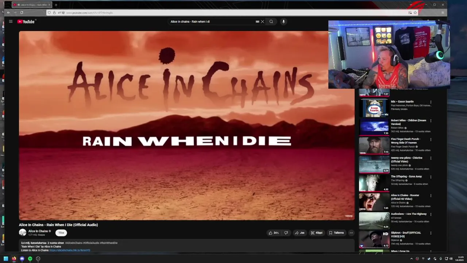Screen dimensions: 467x263
Task: Open Mix - Esson baariin thumbnail
Action: (374, 108)
